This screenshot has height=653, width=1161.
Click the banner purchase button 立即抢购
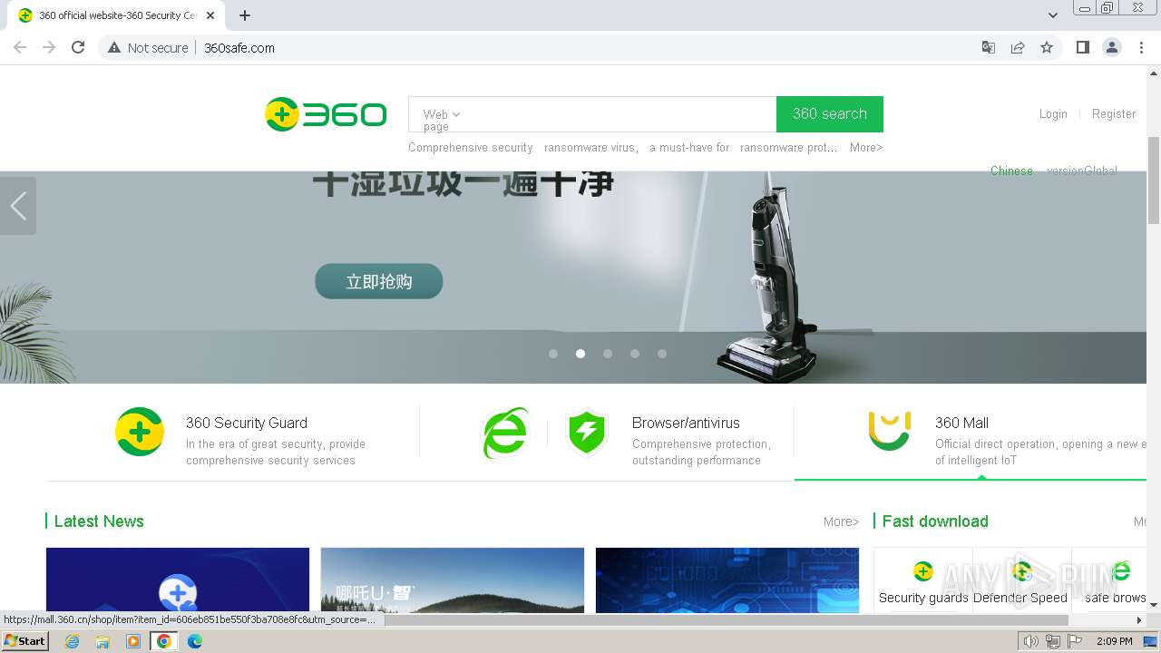[x=379, y=281]
